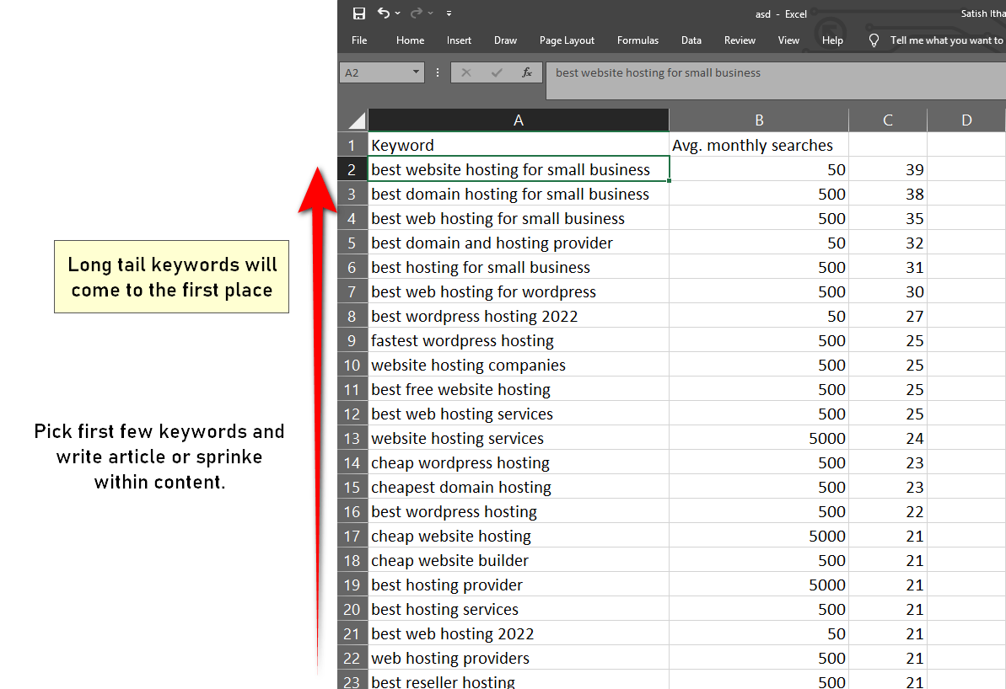The height and width of the screenshot is (689, 1006).
Task: Select cell 'best wordpress hosting 2022'
Action: point(519,316)
